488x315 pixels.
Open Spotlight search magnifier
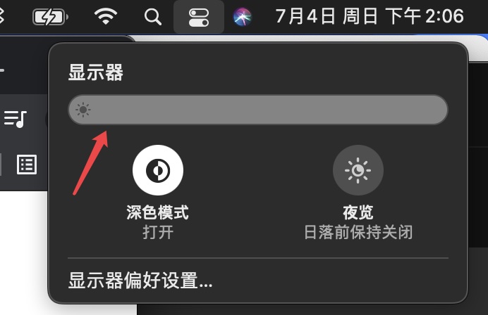(153, 16)
